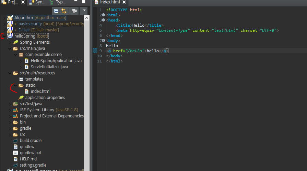
Task: Switch to the Synchronize tab
Action: click(x=37, y=2)
